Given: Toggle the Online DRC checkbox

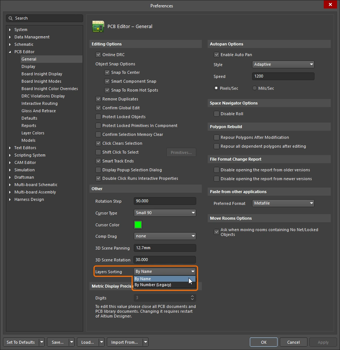Looking at the screenshot, I should coord(98,55).
